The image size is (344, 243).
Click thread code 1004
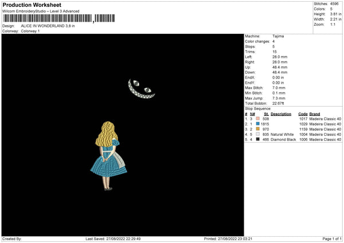[x=303, y=134]
